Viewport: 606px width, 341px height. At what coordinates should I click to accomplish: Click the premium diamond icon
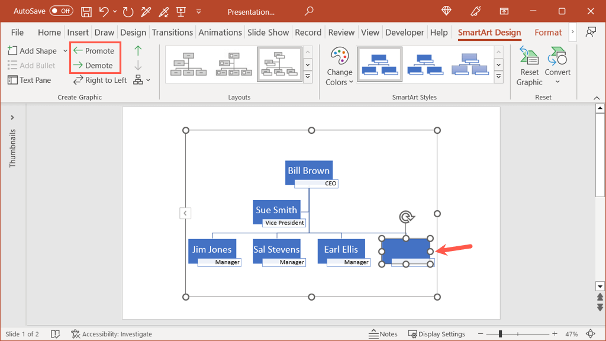point(446,11)
